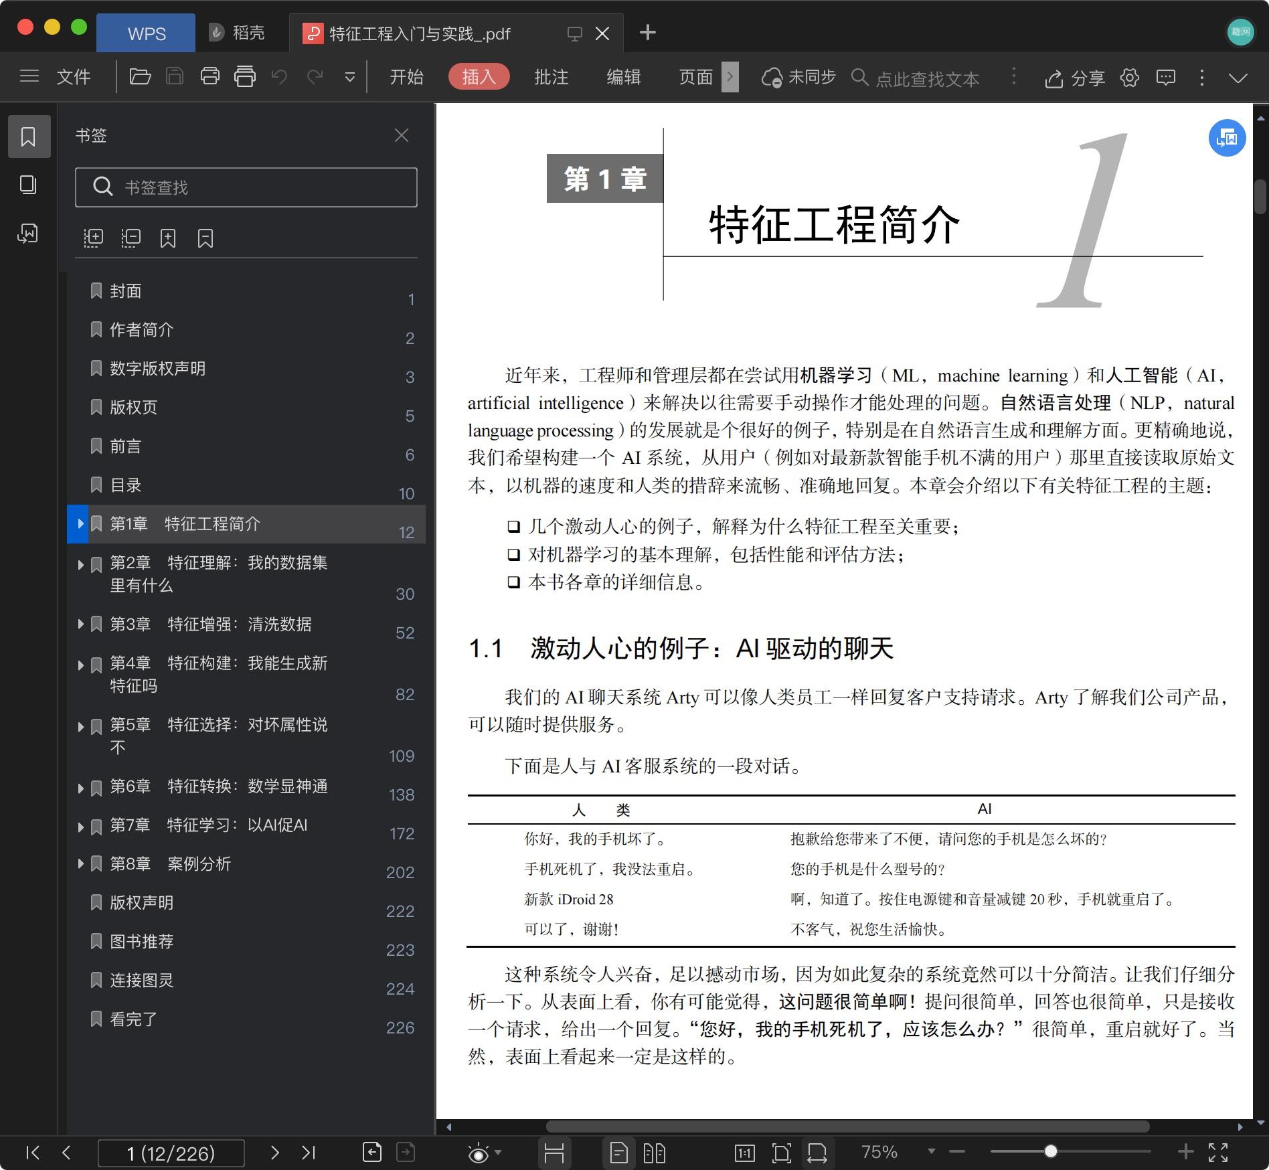Screen dimensions: 1269x1170
Task: Show more ribbon tabs arrow
Action: point(730,77)
